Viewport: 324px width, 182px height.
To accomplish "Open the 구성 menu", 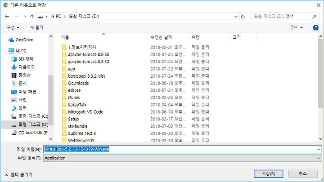I will (x=13, y=27).
